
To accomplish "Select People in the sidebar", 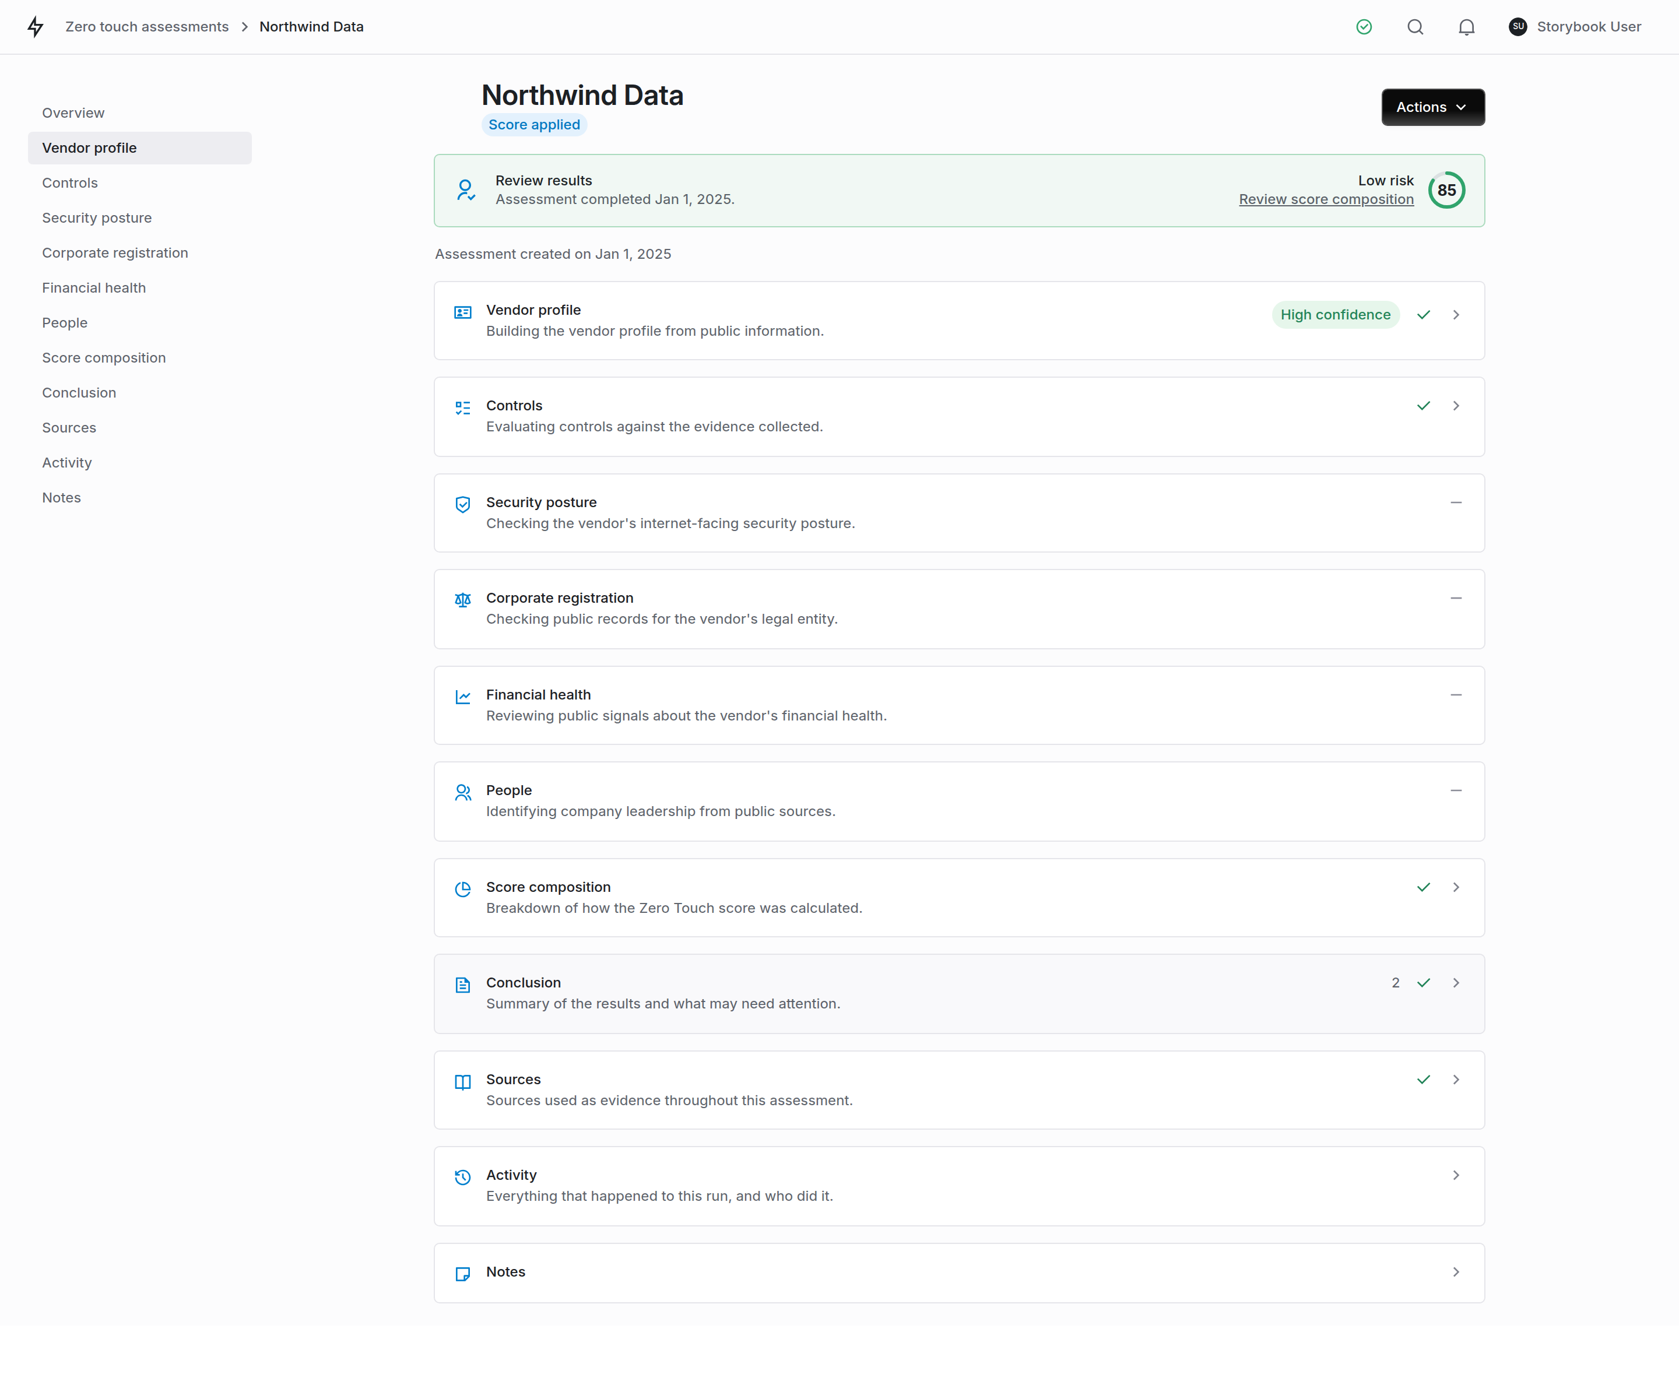I will click(x=140, y=323).
